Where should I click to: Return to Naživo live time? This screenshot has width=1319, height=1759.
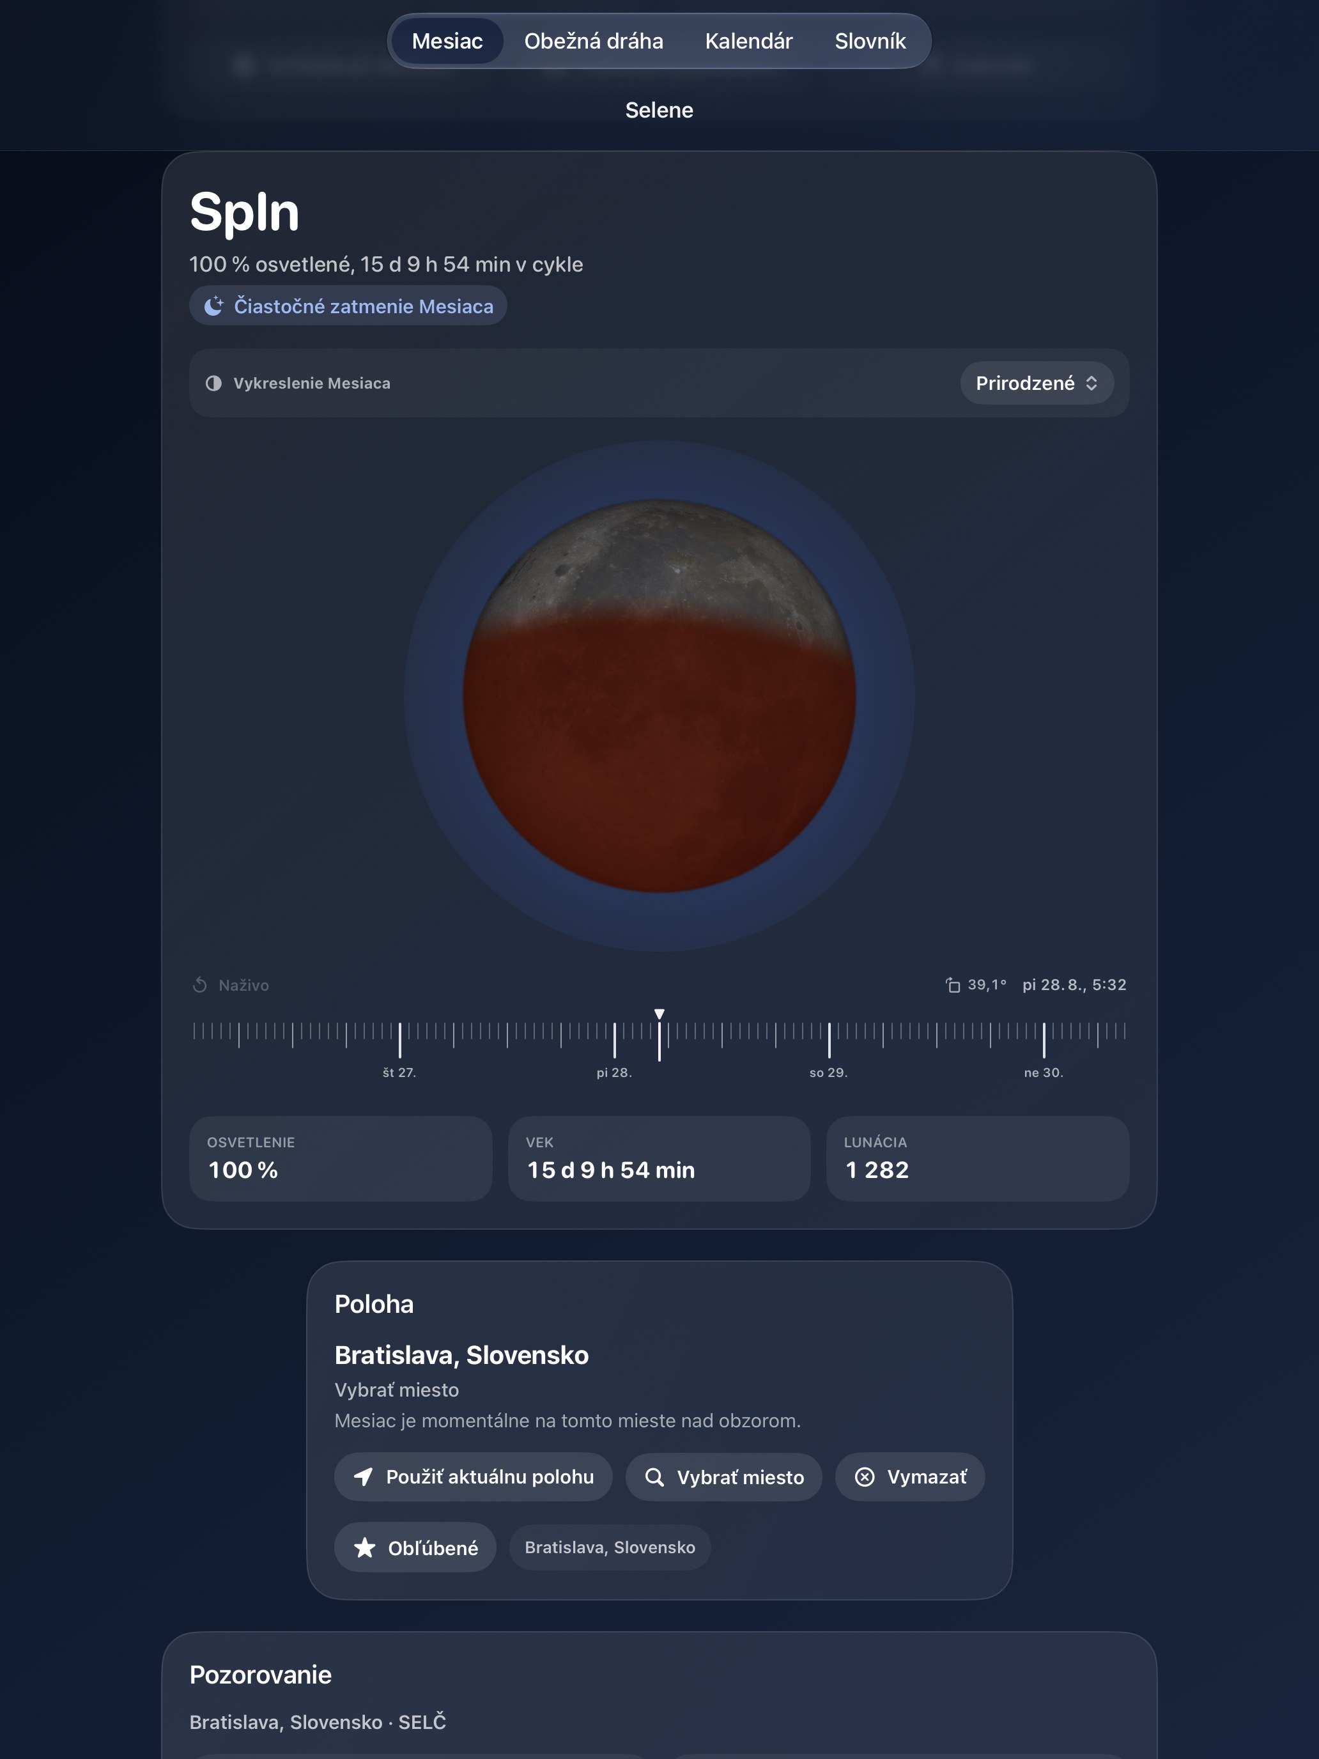(x=231, y=985)
